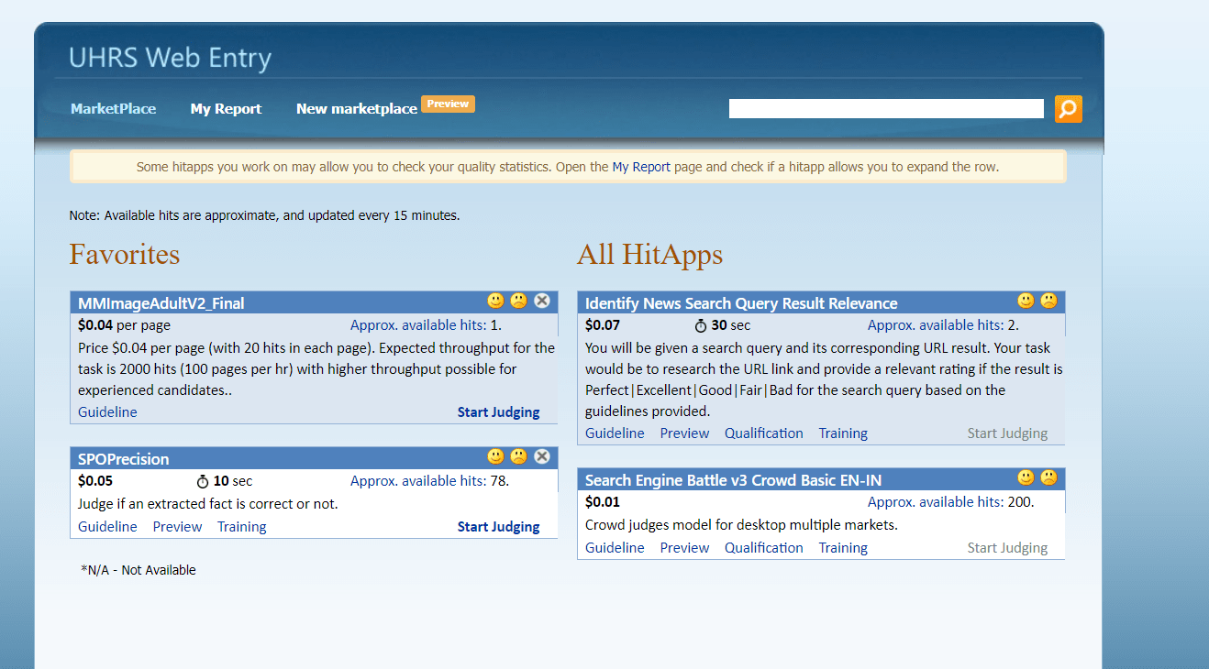
Task: Open the MarketPlace tab
Action: [113, 108]
